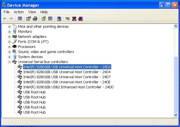Select Host Controller - 24D2 entry
The width and height of the screenshot is (180, 127).
[x=67, y=67]
